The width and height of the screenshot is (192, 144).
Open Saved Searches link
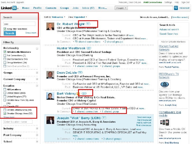coord(169,34)
